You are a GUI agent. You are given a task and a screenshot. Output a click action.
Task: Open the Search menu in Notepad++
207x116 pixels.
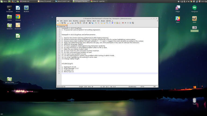tap(66, 21)
